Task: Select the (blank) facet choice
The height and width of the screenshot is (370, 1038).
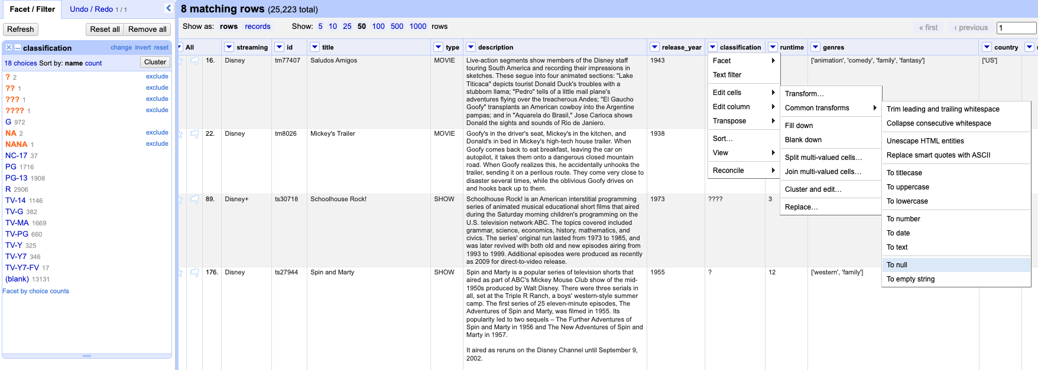Action: tap(17, 279)
